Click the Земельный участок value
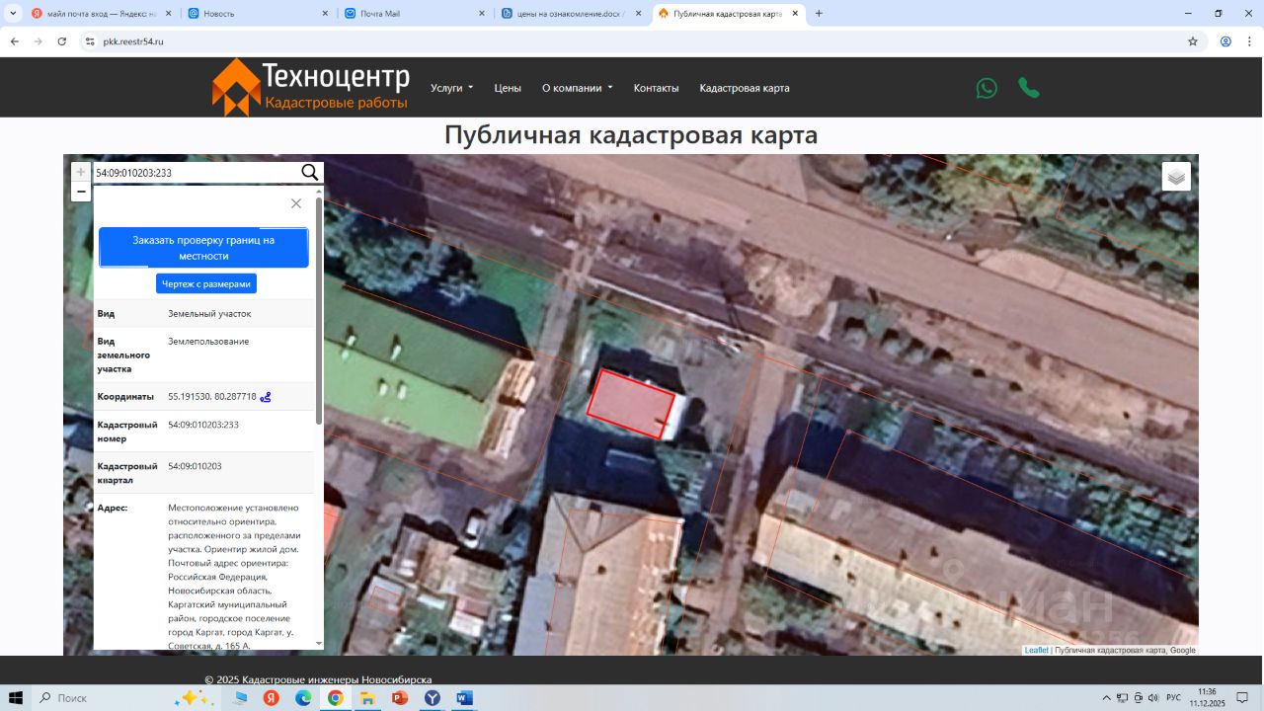Screen dimensions: 1264x711 click(209, 314)
